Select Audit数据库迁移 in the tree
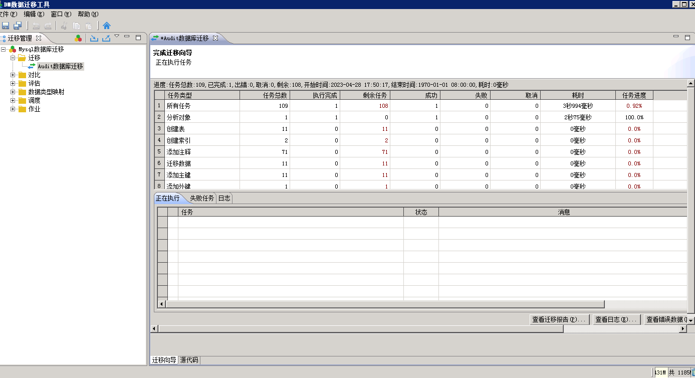Screen dimensions: 695x378 [x=60, y=66]
